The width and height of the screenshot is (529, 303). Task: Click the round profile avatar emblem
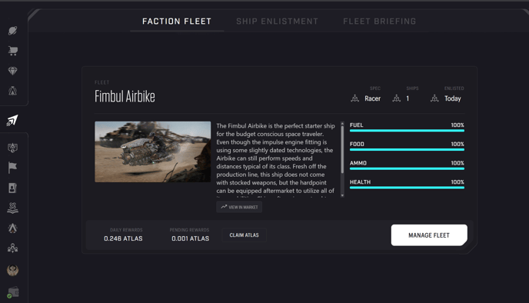coord(13,270)
